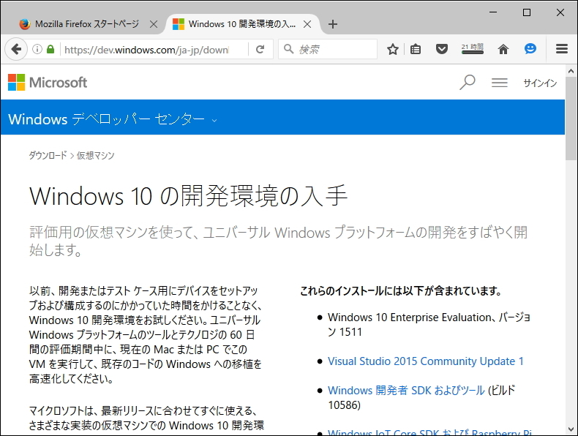Viewport: 578px width, 436px height.
Task: Switch to Mozilla Firefox スタートページ tab
Action: pyautogui.click(x=87, y=24)
